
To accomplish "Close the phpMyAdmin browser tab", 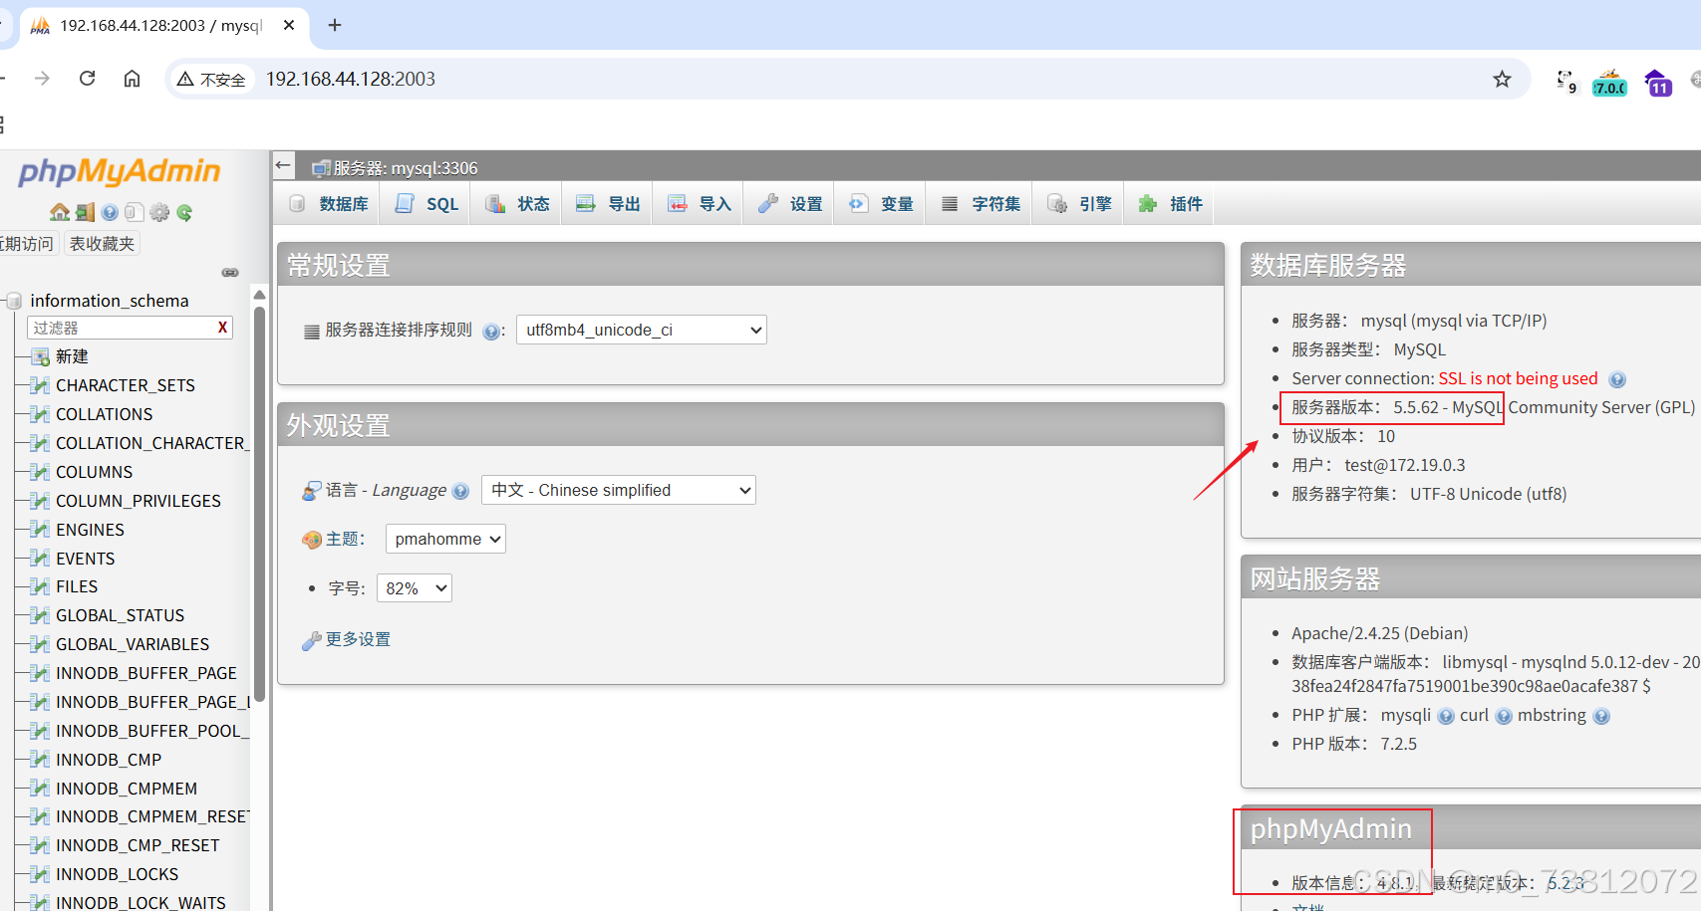I will tap(289, 25).
